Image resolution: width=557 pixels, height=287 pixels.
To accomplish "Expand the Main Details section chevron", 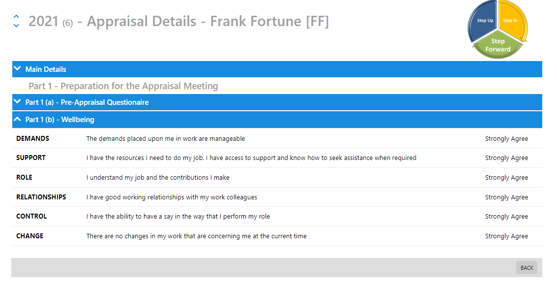I will tap(17, 69).
